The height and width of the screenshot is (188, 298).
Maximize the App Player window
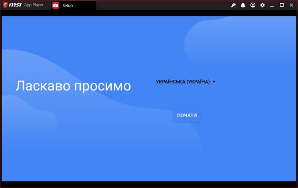(x=282, y=5)
